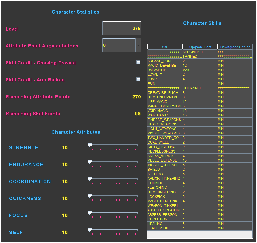Select the ITEM_TINKERING skill cell

click(165, 192)
